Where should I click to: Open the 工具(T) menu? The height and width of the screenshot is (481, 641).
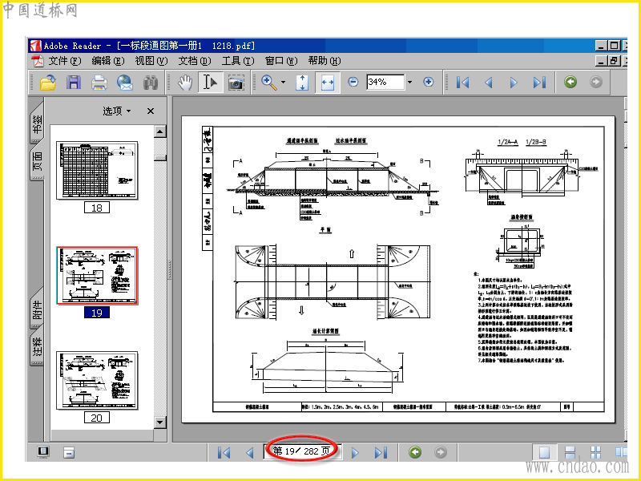click(238, 61)
